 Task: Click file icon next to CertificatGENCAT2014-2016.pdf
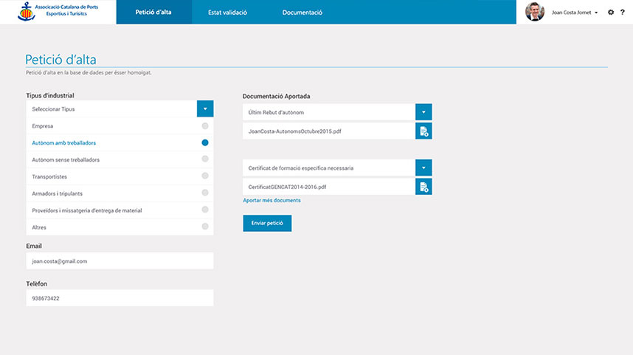pyautogui.click(x=423, y=187)
